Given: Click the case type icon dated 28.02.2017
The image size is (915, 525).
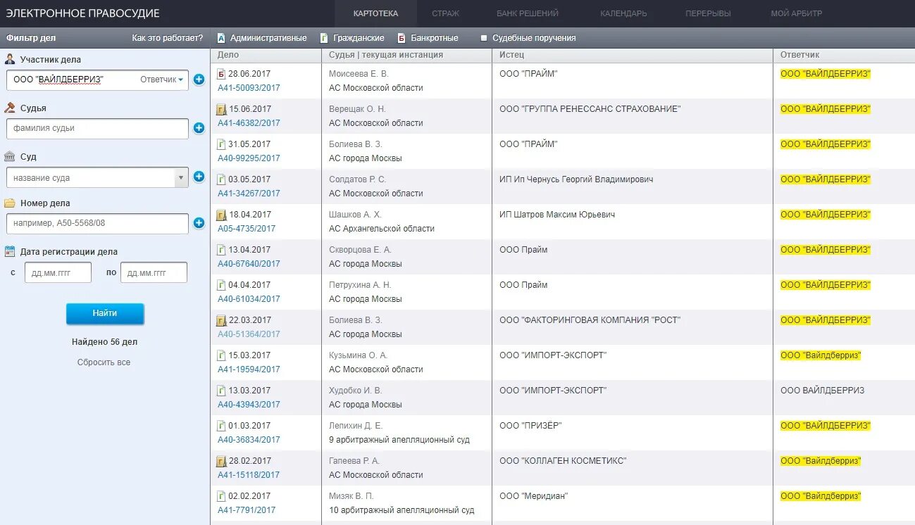Looking at the screenshot, I should [221, 461].
